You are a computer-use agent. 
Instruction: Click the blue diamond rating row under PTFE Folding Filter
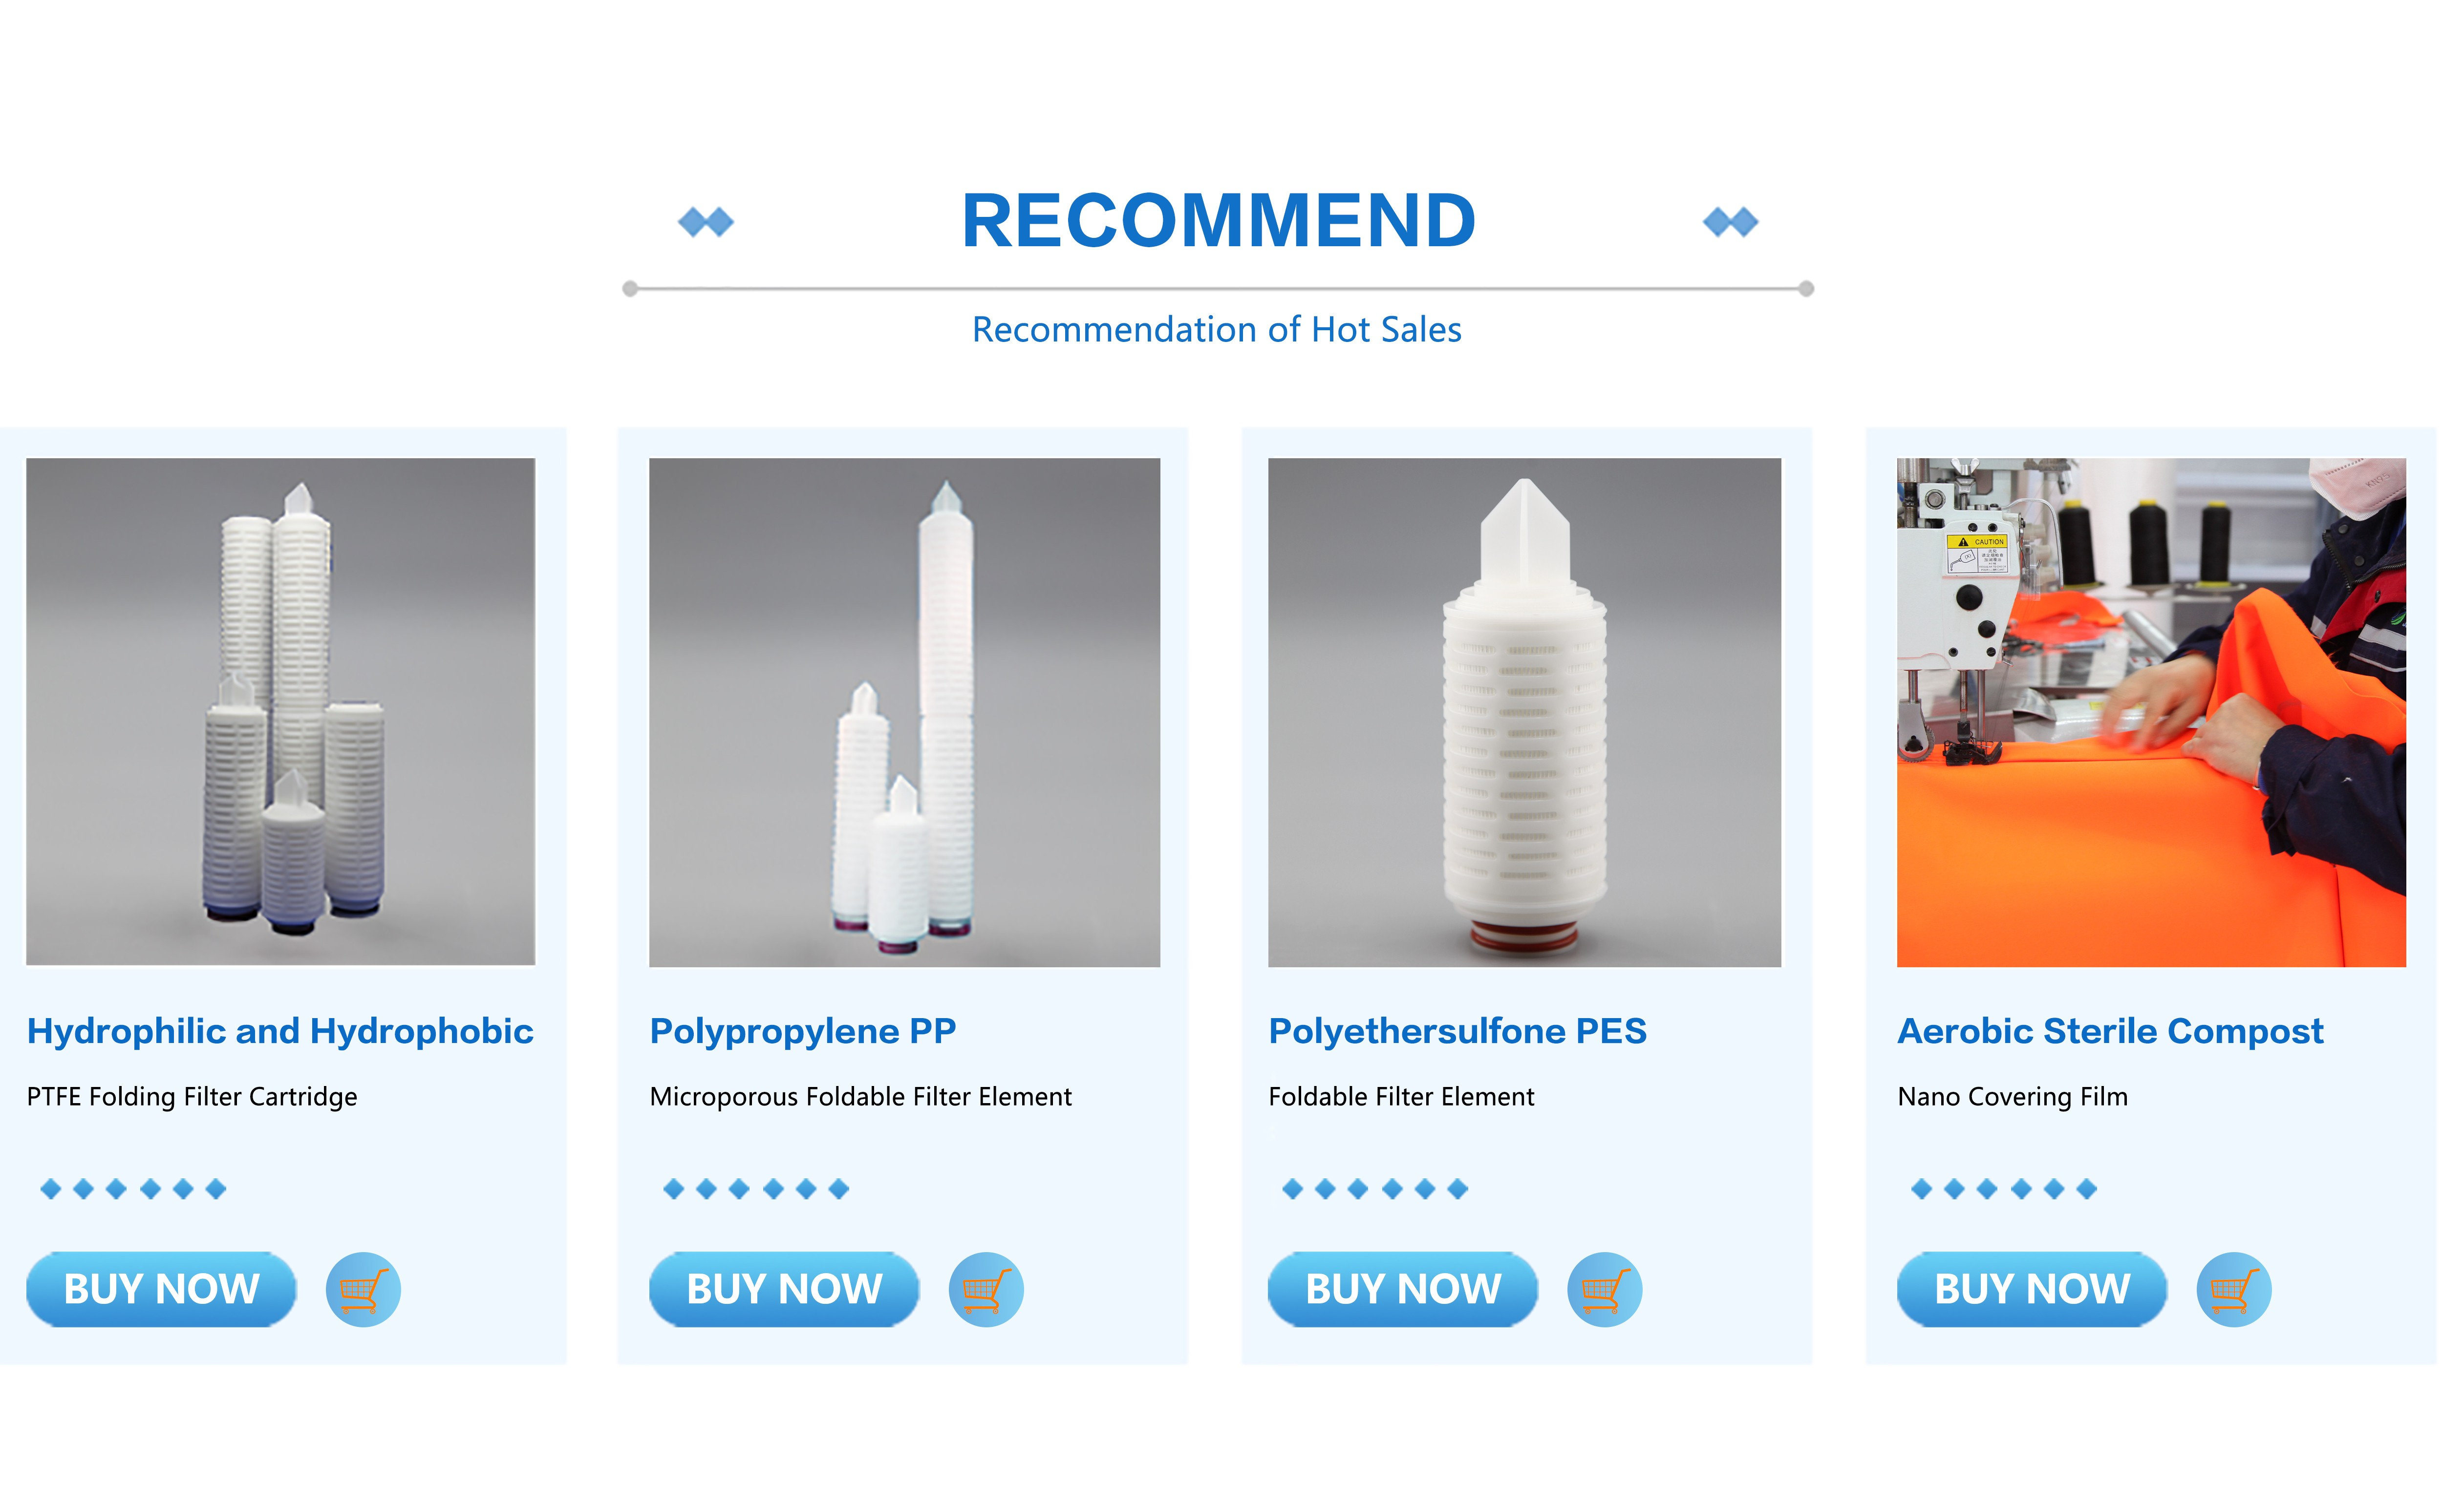point(133,1189)
